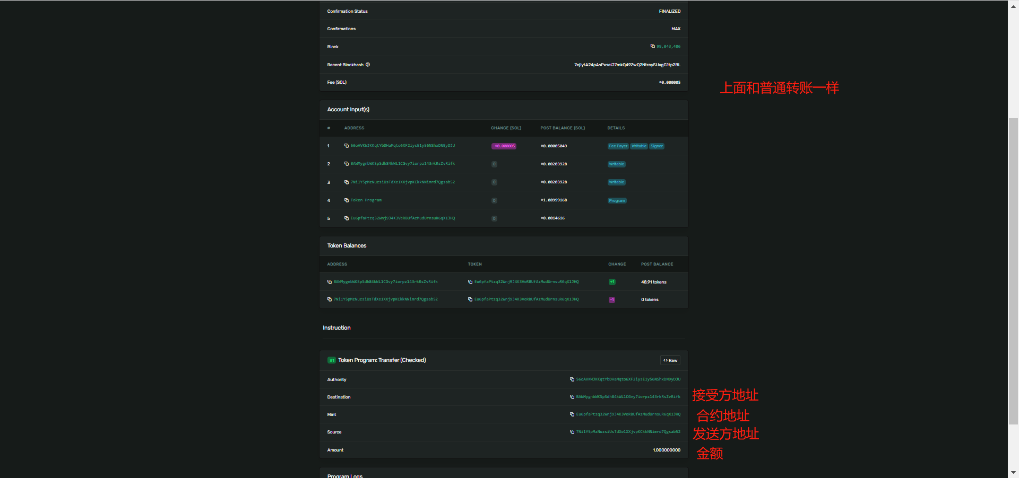Open block 99,043,486 link
The image size is (1019, 478).
click(x=669, y=47)
